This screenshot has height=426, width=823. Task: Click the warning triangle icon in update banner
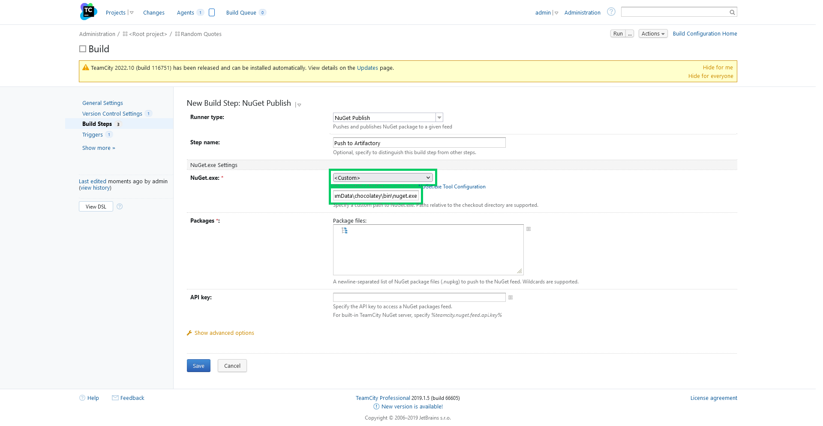pyautogui.click(x=86, y=67)
